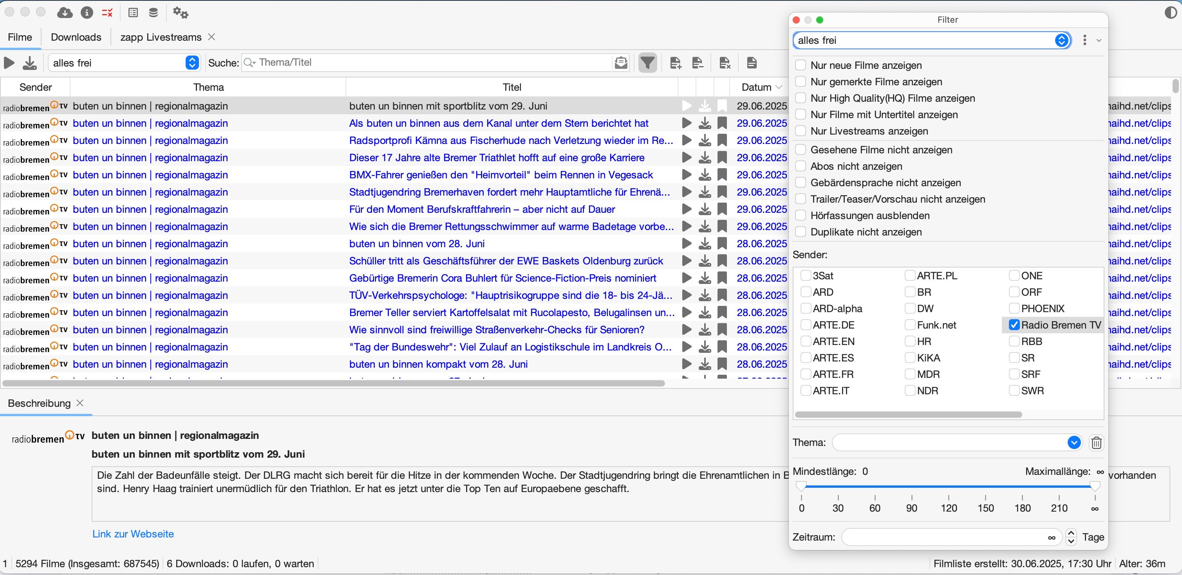Open the three-dot menu in Filter window
1182x575 pixels.
click(x=1085, y=40)
